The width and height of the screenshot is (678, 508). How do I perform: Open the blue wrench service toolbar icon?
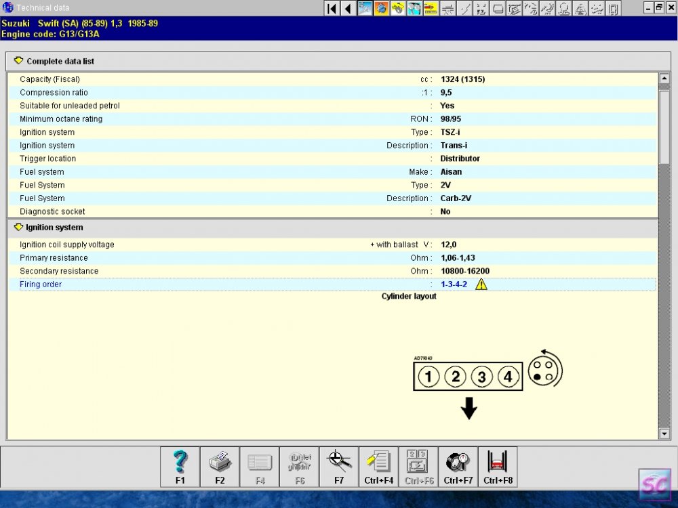point(365,8)
